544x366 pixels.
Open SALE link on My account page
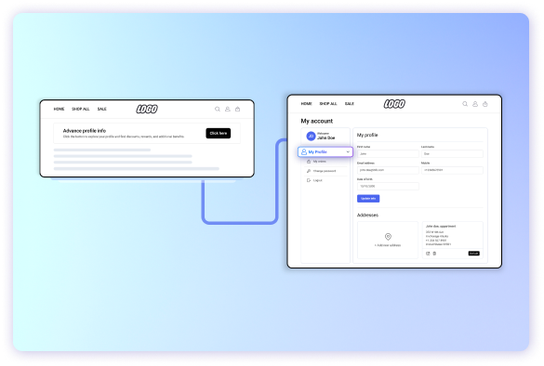[x=350, y=104]
